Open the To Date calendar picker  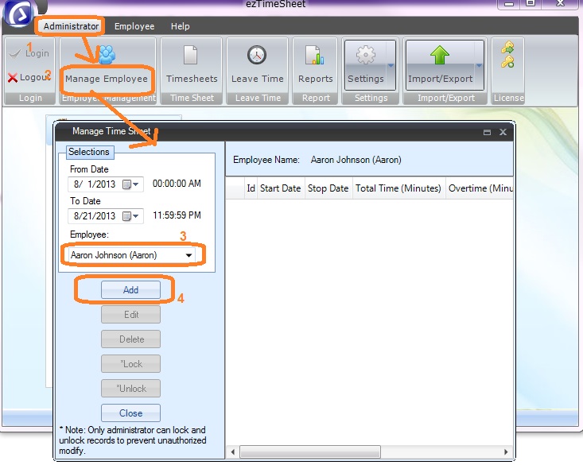click(x=130, y=216)
